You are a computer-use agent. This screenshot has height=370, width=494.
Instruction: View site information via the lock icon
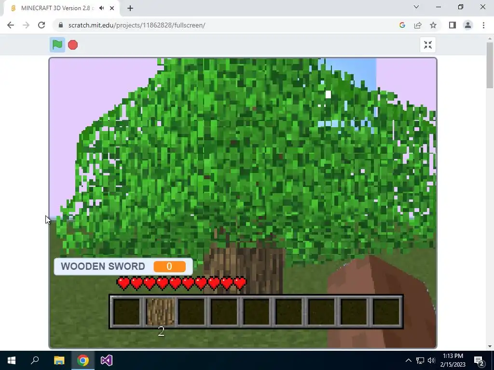tap(61, 25)
